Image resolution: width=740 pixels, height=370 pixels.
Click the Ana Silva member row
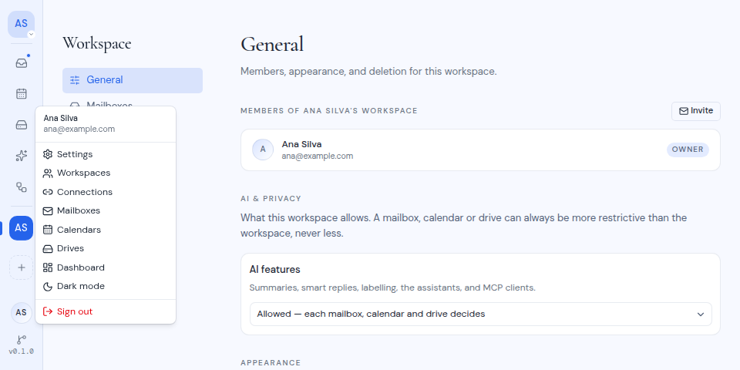tap(480, 150)
